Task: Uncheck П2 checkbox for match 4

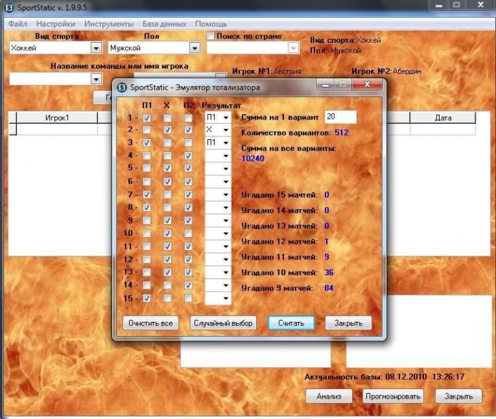Action: coord(188,156)
